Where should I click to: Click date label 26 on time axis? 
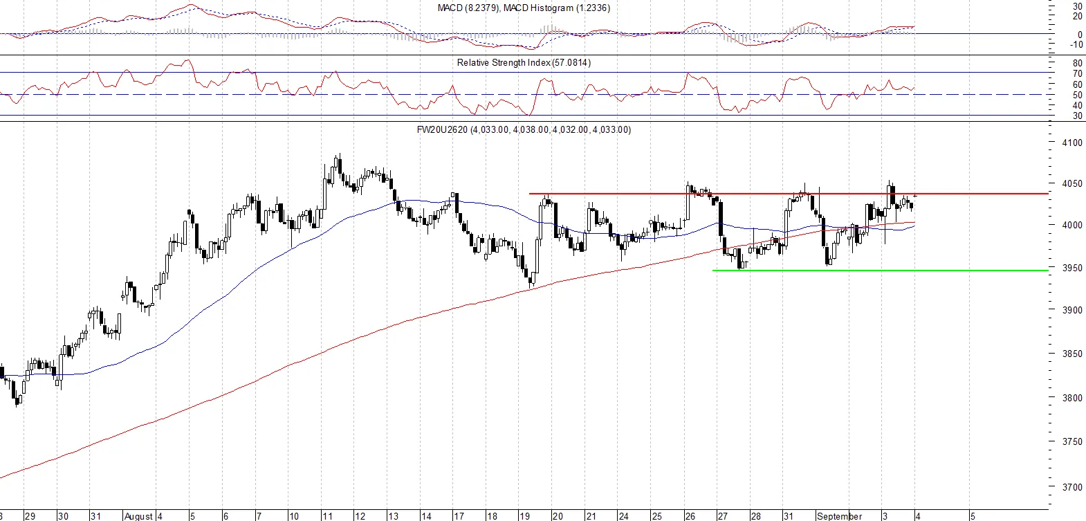[x=690, y=516]
